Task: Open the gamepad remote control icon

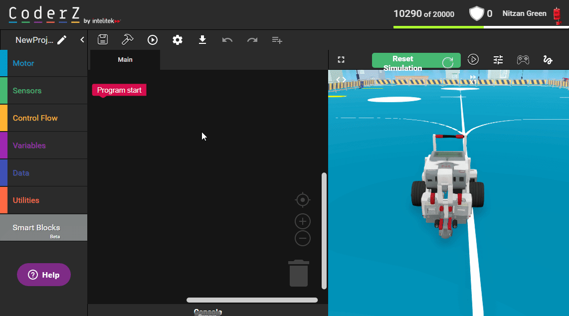Action: [523, 60]
